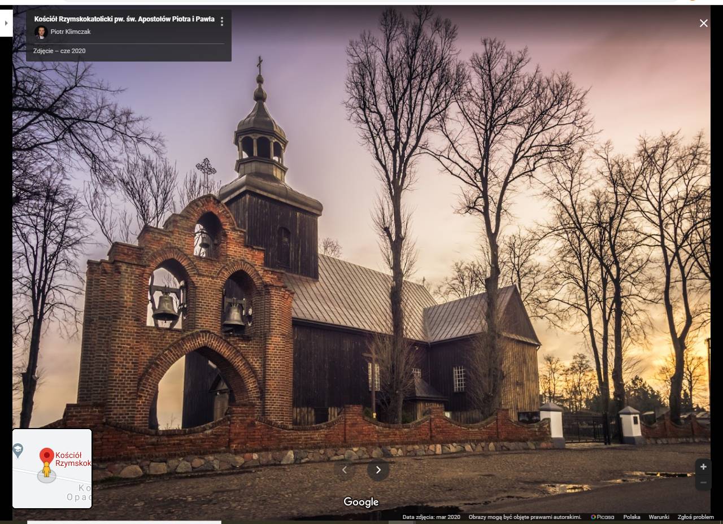Close the photo viewer with the X
This screenshot has width=723, height=524.
pos(703,23)
